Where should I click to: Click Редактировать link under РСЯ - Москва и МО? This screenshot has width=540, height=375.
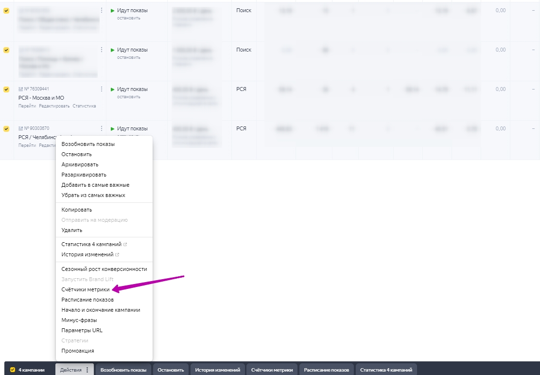54,106
